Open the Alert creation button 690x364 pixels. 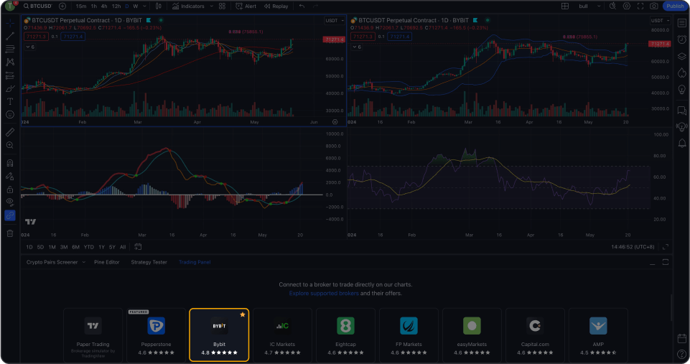246,6
